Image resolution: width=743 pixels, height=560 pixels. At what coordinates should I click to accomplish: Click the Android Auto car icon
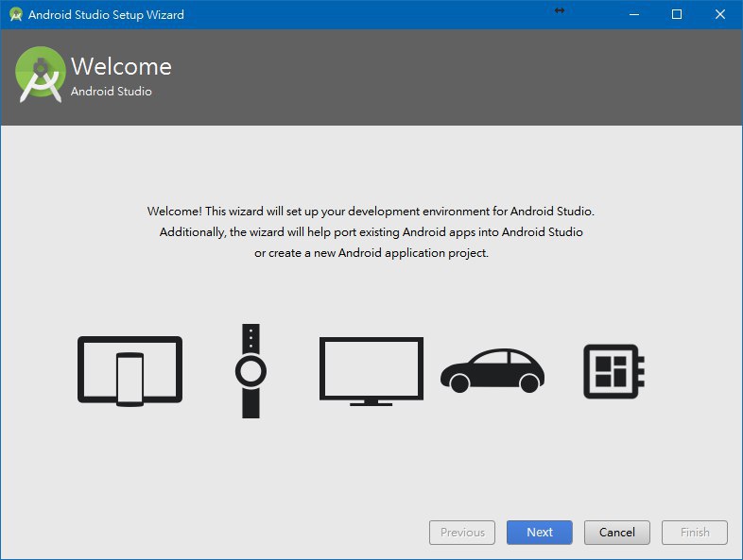[492, 370]
